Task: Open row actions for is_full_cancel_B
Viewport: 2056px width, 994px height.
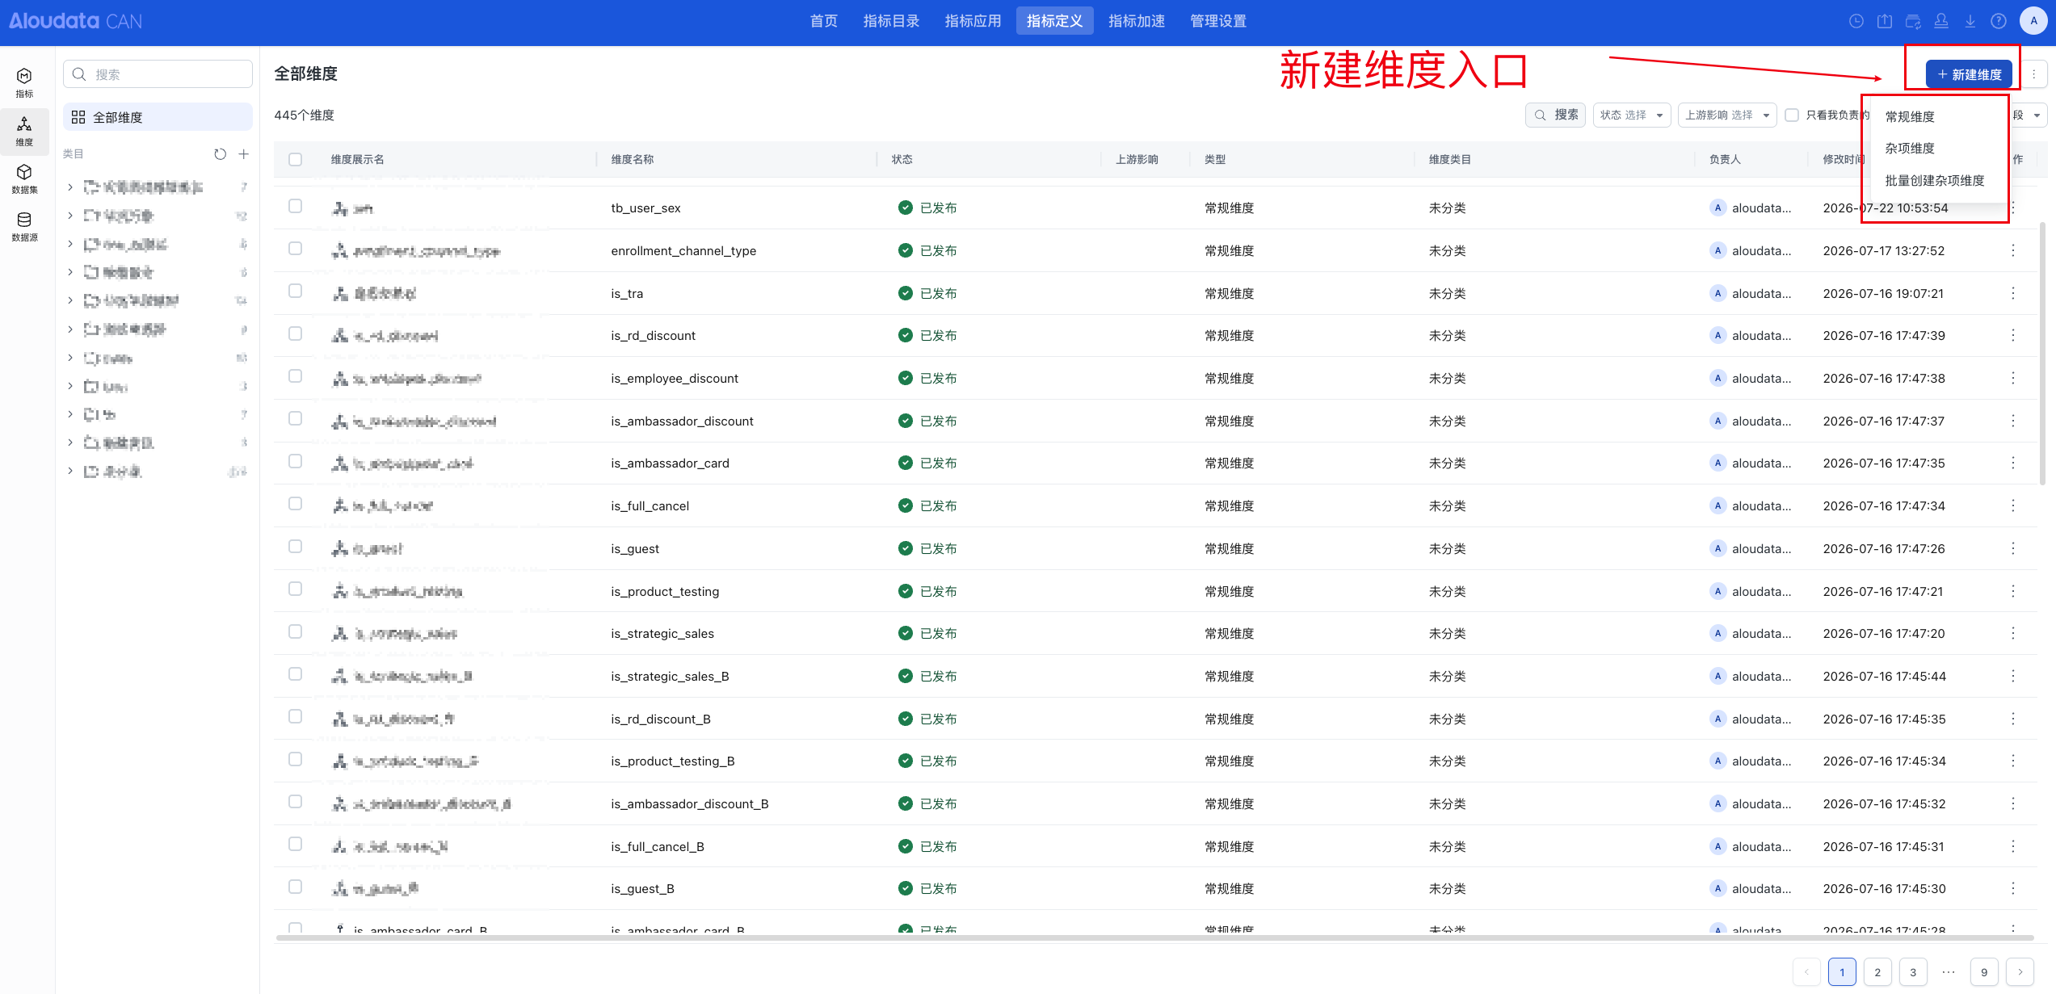Action: [x=2013, y=846]
